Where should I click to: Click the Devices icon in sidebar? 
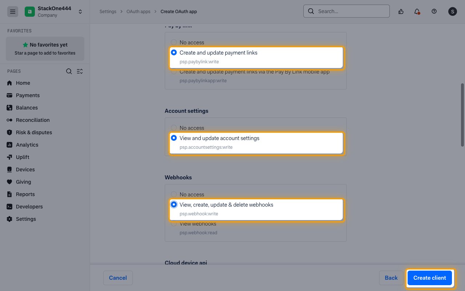[9, 170]
